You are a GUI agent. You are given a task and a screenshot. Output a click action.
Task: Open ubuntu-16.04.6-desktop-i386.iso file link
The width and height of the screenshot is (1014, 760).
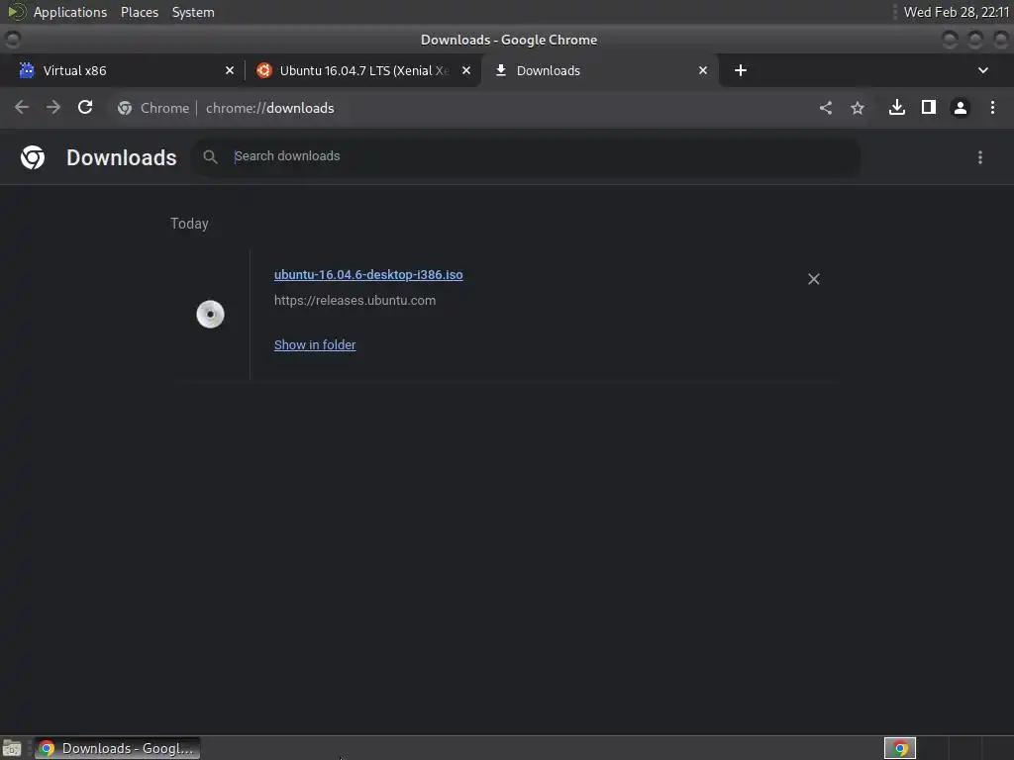[368, 275]
